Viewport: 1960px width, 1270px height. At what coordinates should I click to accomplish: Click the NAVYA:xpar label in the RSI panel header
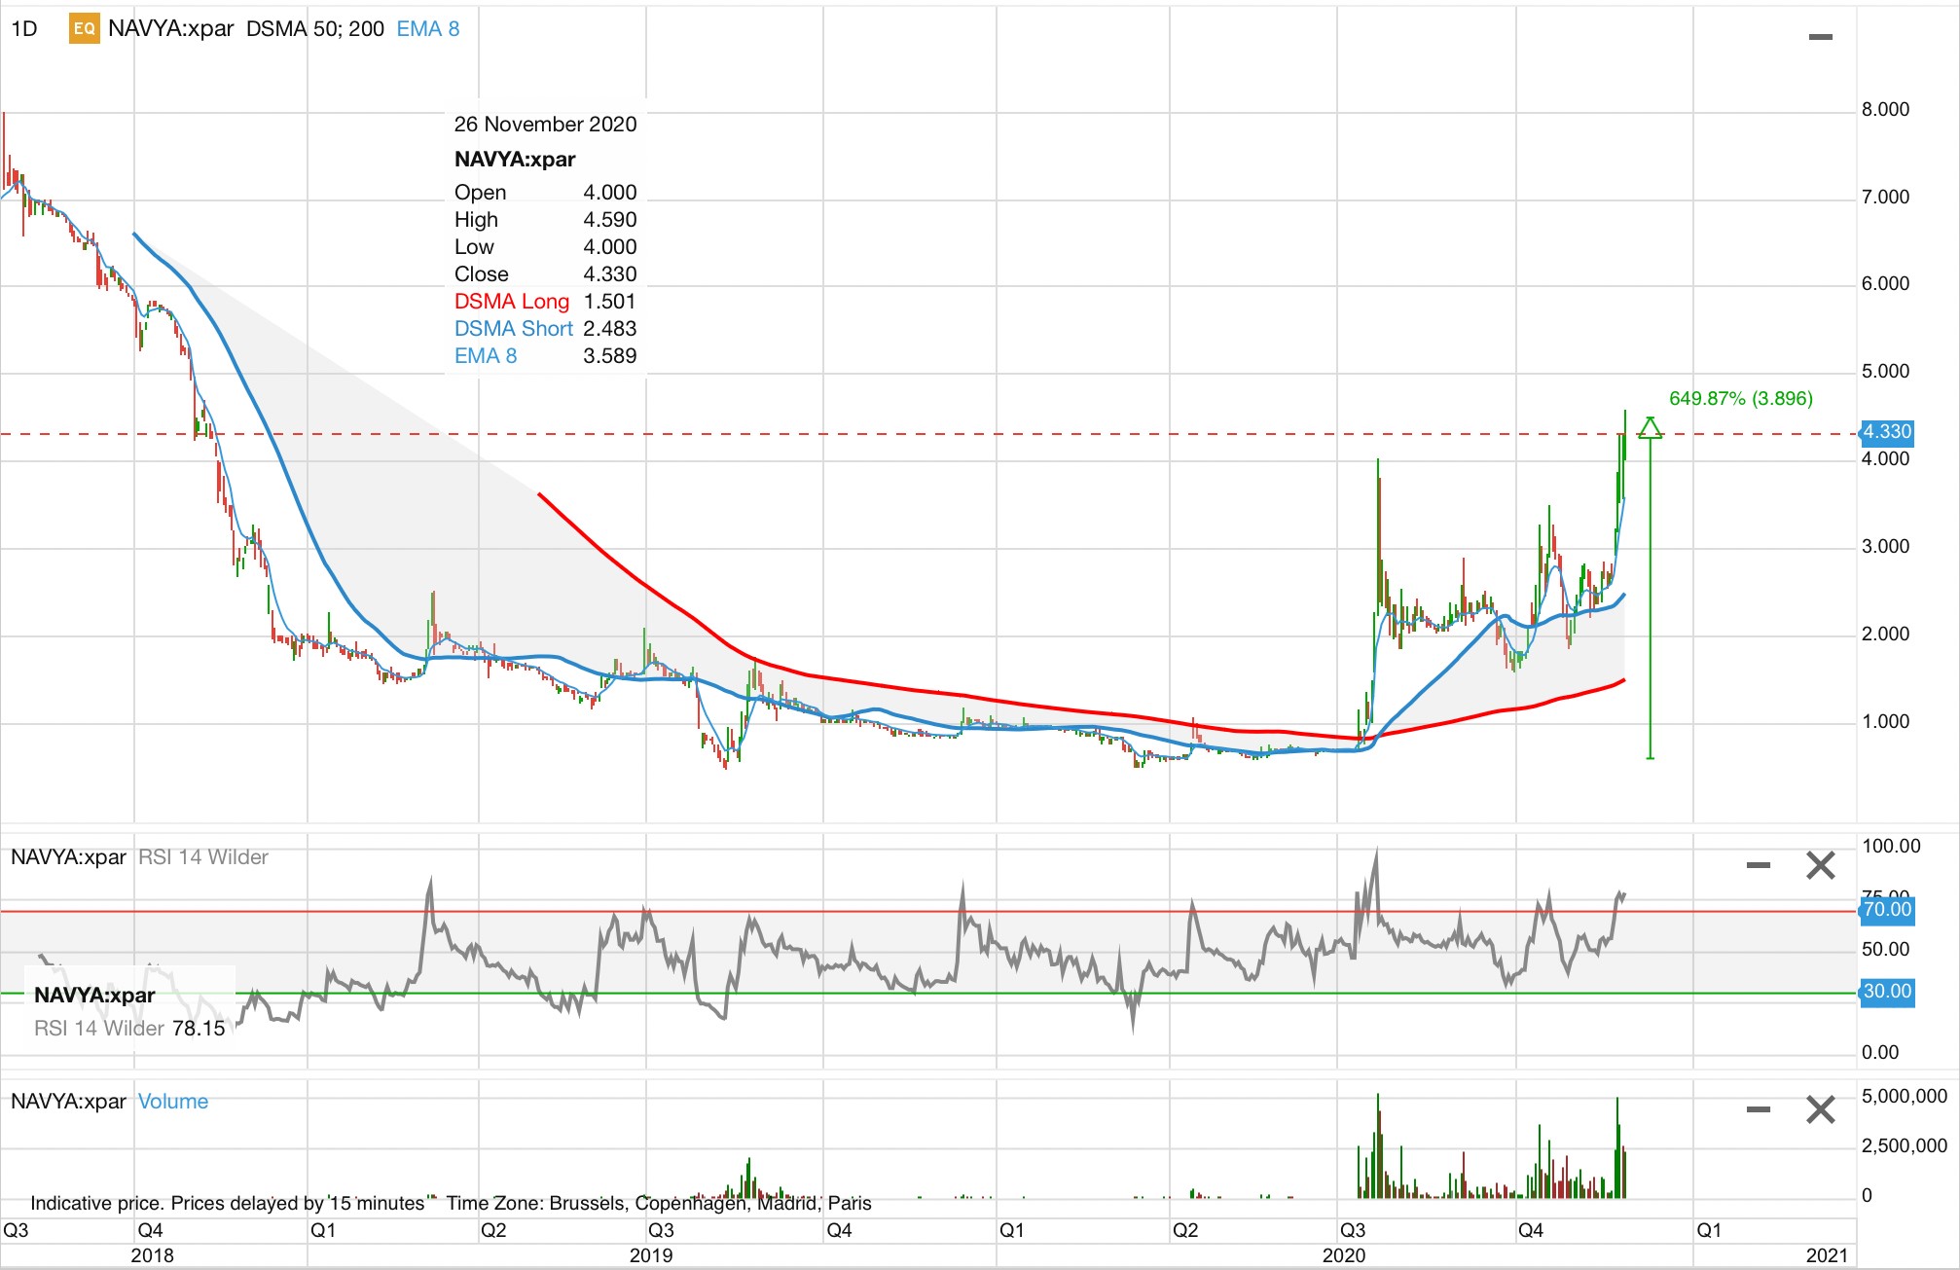(x=68, y=856)
